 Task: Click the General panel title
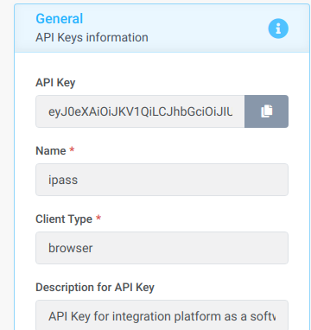point(60,19)
